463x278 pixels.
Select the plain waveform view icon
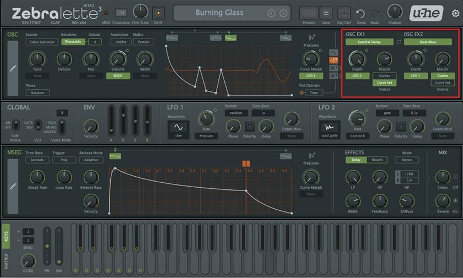(x=333, y=52)
